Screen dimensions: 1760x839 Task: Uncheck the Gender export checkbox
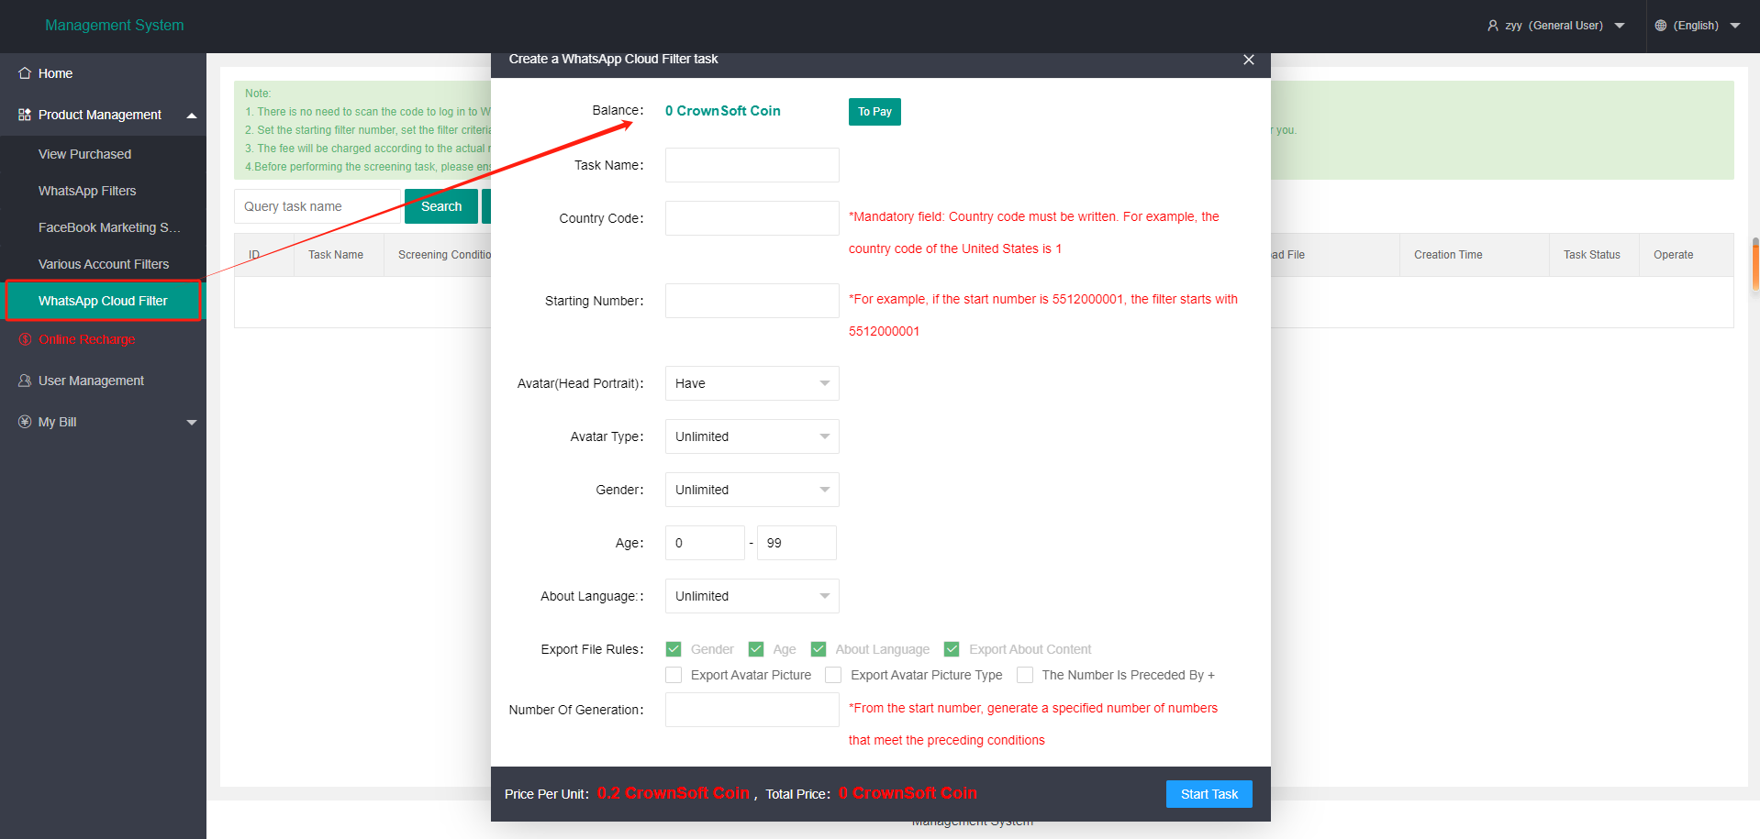[x=674, y=649]
